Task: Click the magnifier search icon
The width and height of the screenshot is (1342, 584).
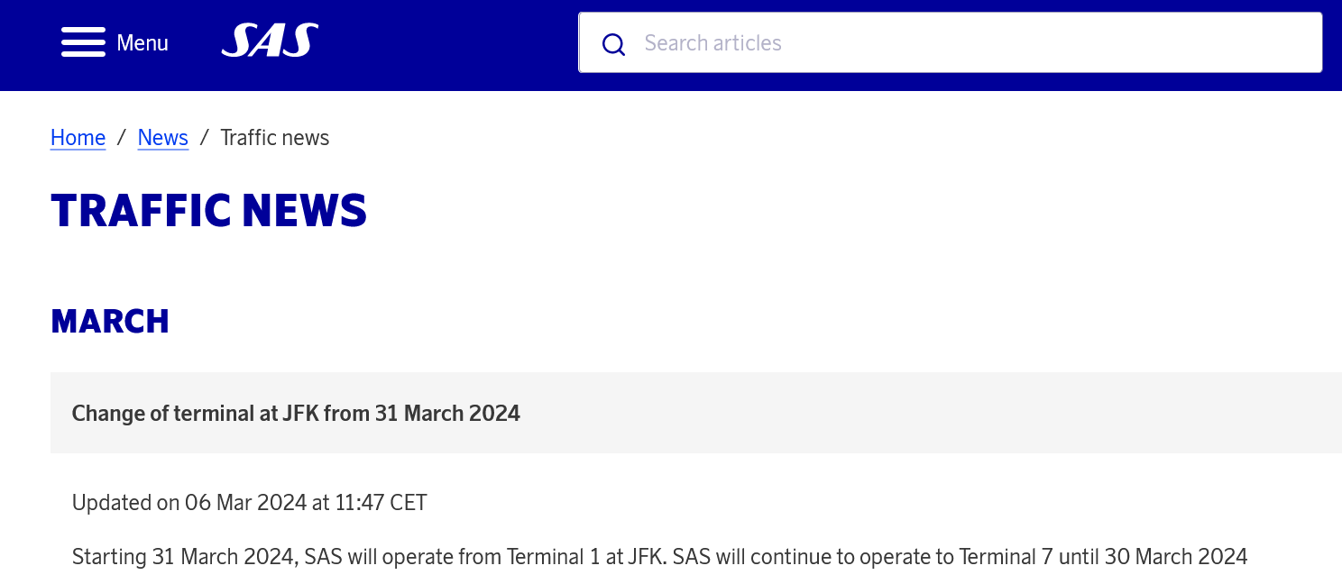Action: pos(613,43)
